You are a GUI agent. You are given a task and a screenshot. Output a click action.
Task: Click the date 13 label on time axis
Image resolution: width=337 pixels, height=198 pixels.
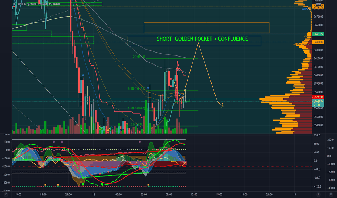[x=294, y=194]
